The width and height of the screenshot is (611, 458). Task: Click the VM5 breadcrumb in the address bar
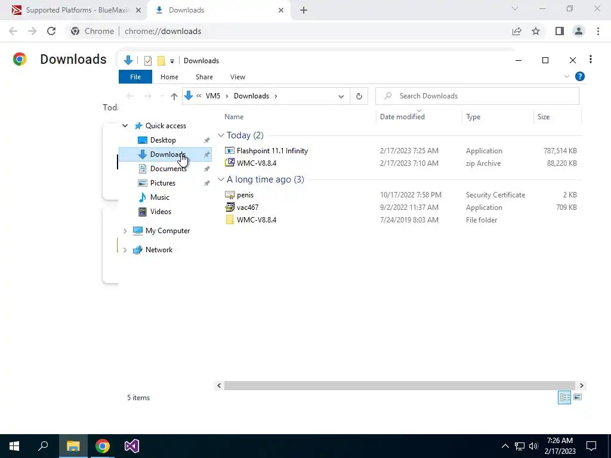coord(213,96)
